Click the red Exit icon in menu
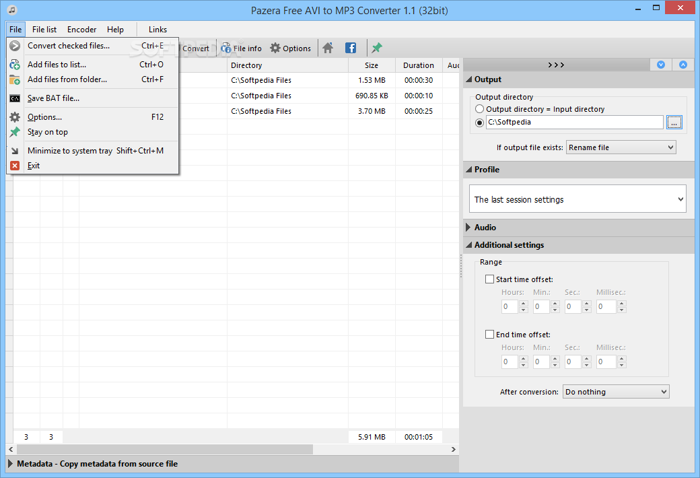 (15, 166)
